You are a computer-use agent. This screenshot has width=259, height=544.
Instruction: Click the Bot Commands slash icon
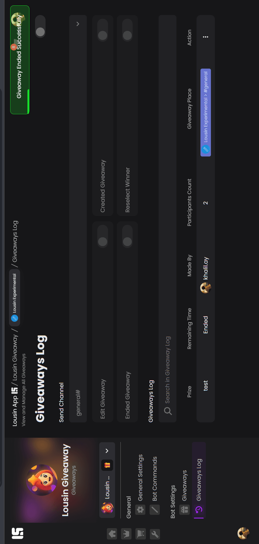pos(155,510)
